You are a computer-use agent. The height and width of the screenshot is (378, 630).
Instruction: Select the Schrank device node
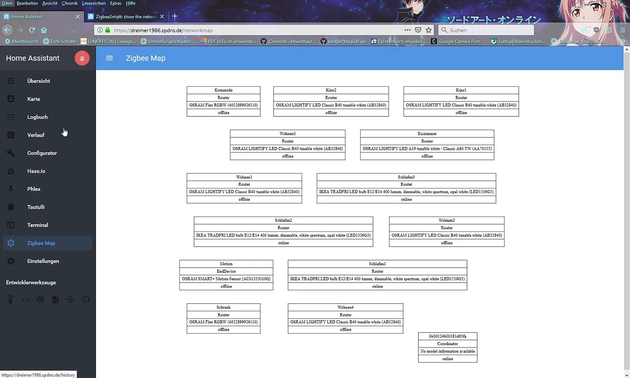coord(224,318)
